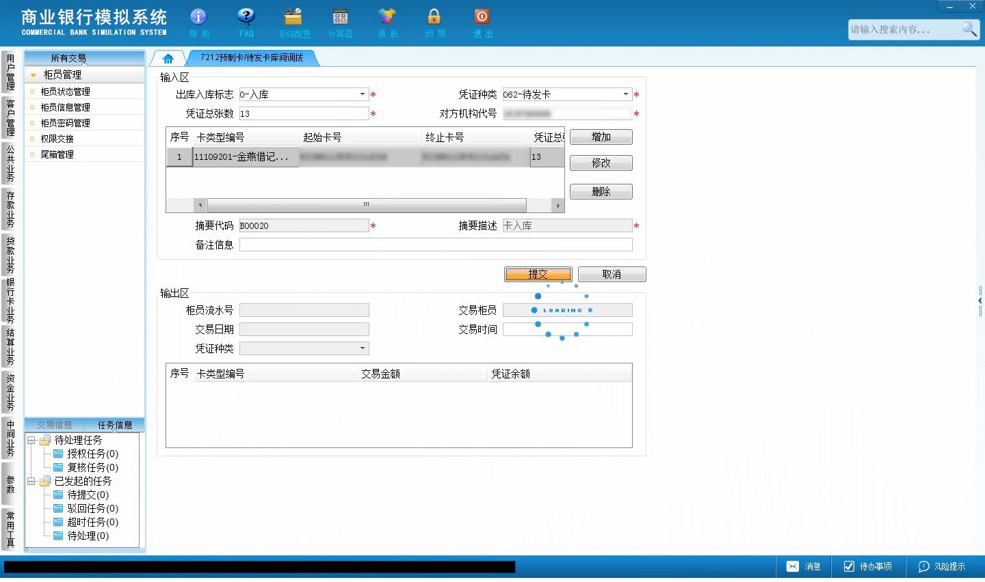
Task: Launch the calculator tool icon
Action: tap(340, 16)
